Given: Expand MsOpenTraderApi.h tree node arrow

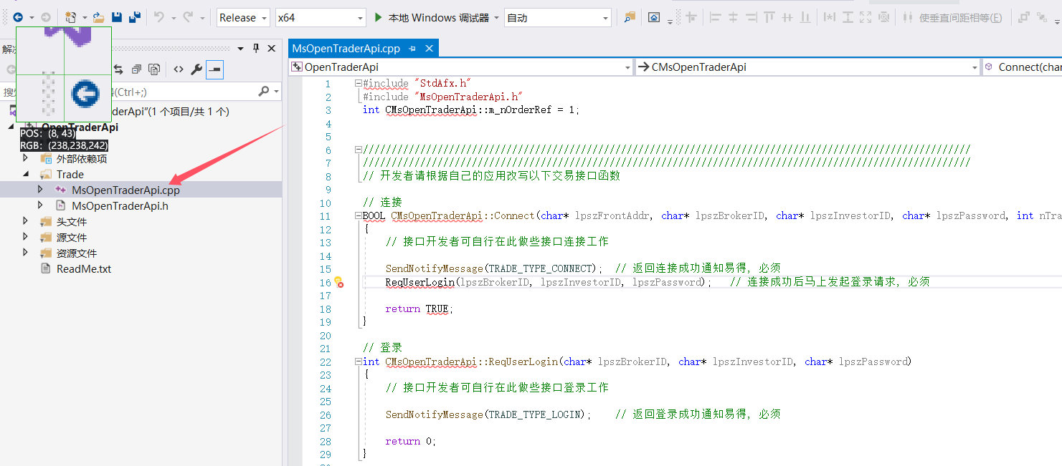Looking at the screenshot, I should [x=41, y=205].
